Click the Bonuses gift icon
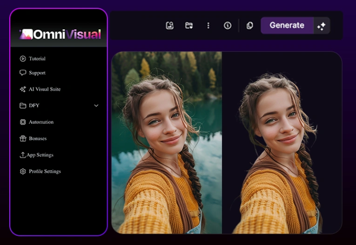Image resolution: width=356 pixels, height=245 pixels. (x=23, y=138)
